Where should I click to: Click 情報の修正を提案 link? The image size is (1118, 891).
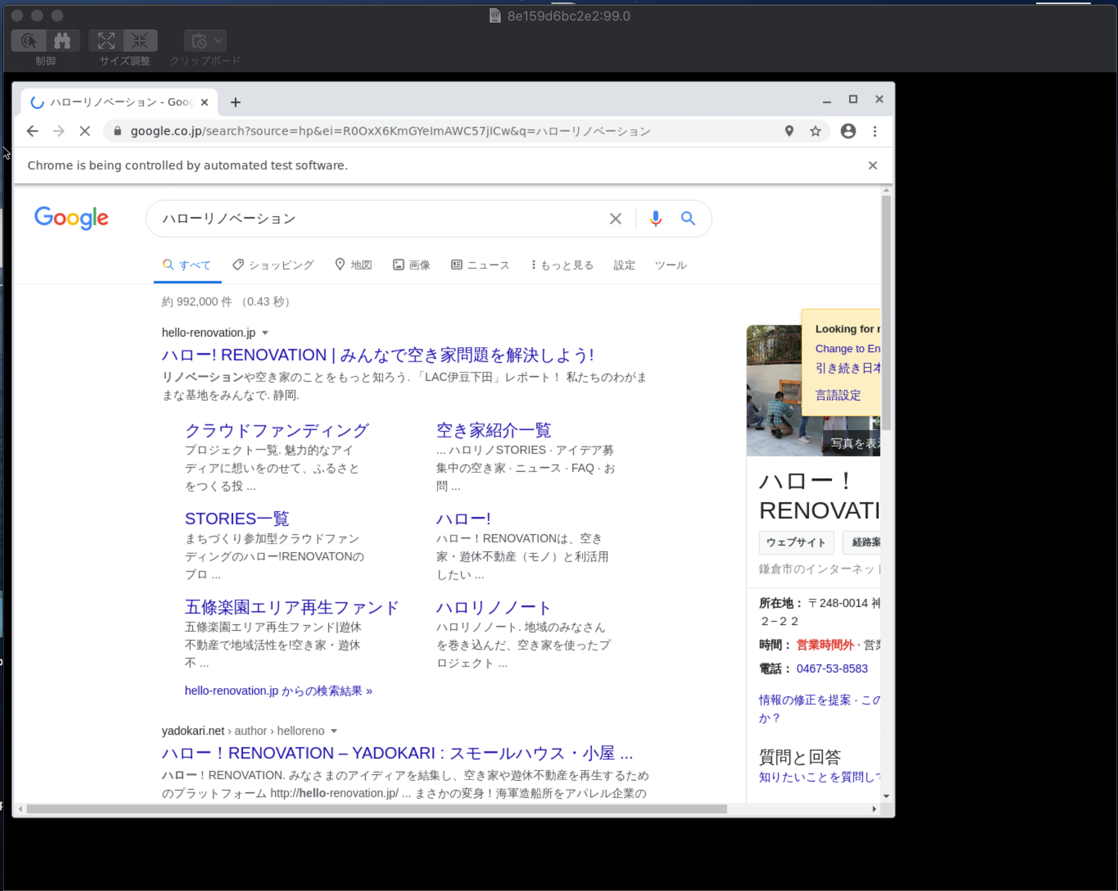click(804, 700)
